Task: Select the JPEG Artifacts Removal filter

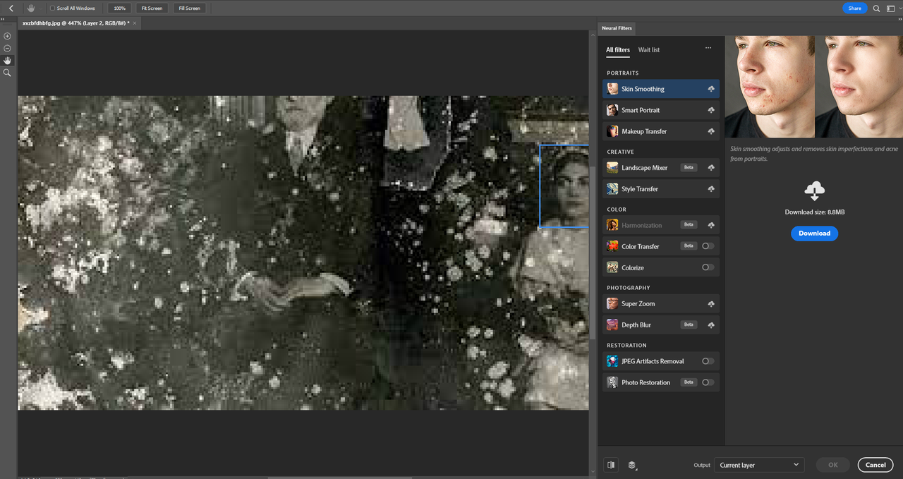Action: 661,361
